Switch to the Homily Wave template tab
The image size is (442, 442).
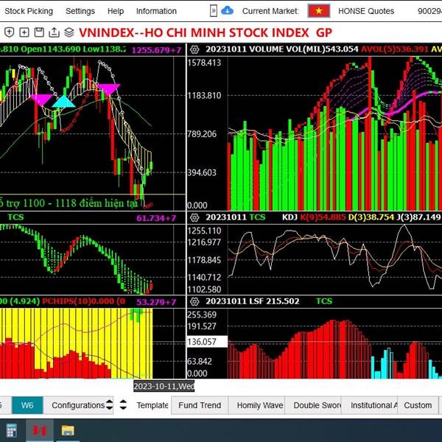259,405
